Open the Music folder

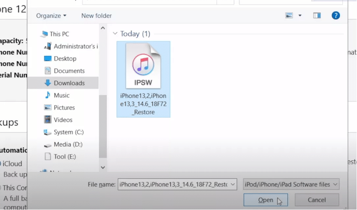click(61, 95)
